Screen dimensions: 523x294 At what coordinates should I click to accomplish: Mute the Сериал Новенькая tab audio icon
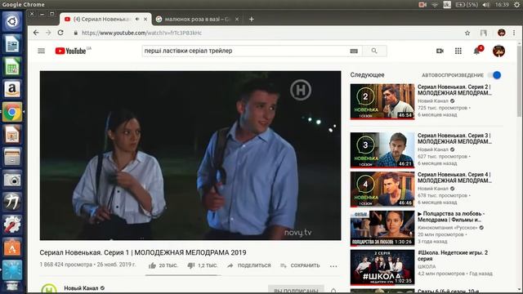[x=137, y=20]
